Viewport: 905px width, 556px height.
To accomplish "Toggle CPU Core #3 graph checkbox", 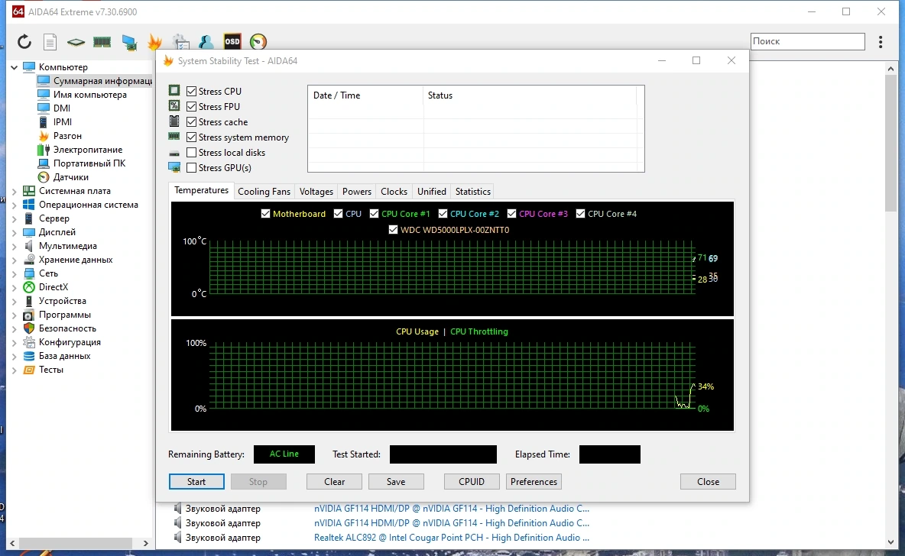I will pos(511,213).
